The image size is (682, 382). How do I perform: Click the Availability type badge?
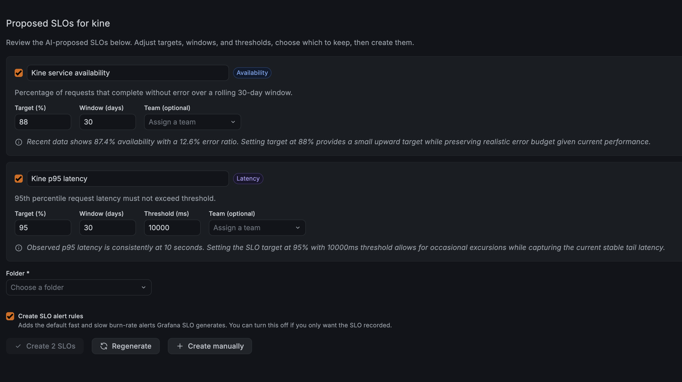pyautogui.click(x=252, y=73)
